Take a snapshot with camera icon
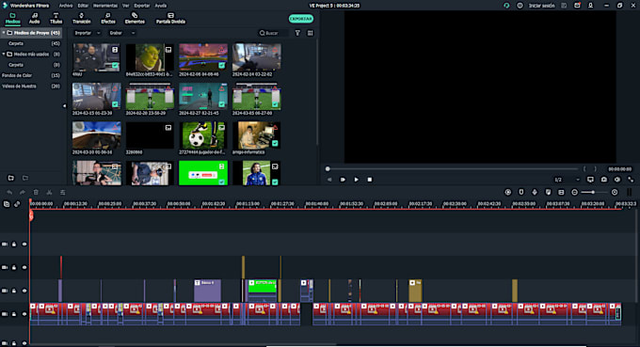Image resolution: width=640 pixels, height=347 pixels. pos(604,180)
